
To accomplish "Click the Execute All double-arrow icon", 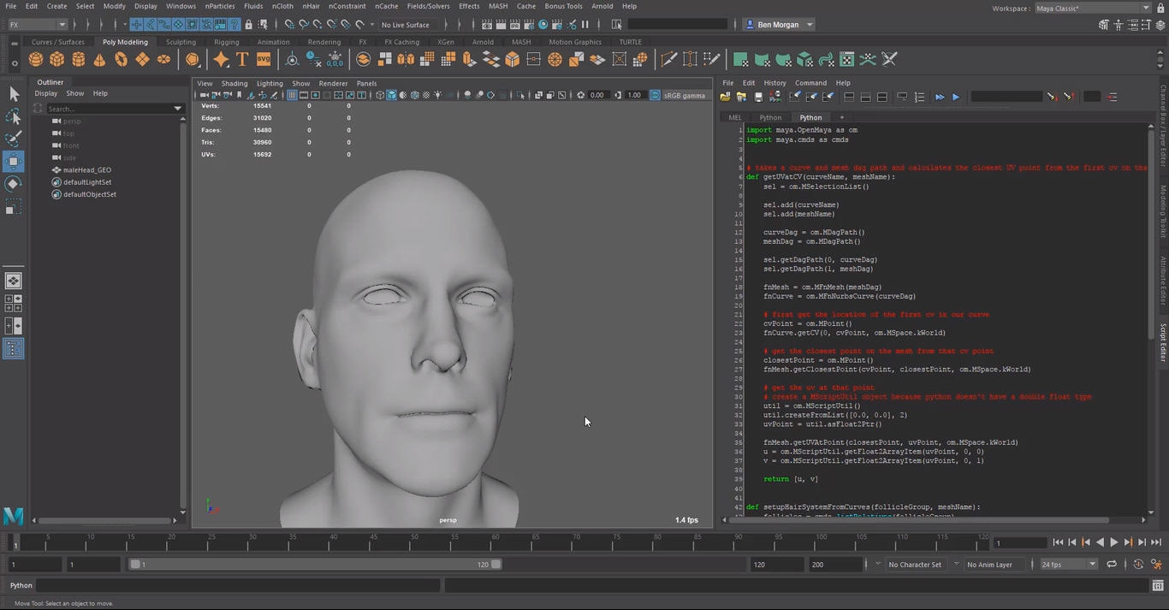I will click(x=940, y=97).
